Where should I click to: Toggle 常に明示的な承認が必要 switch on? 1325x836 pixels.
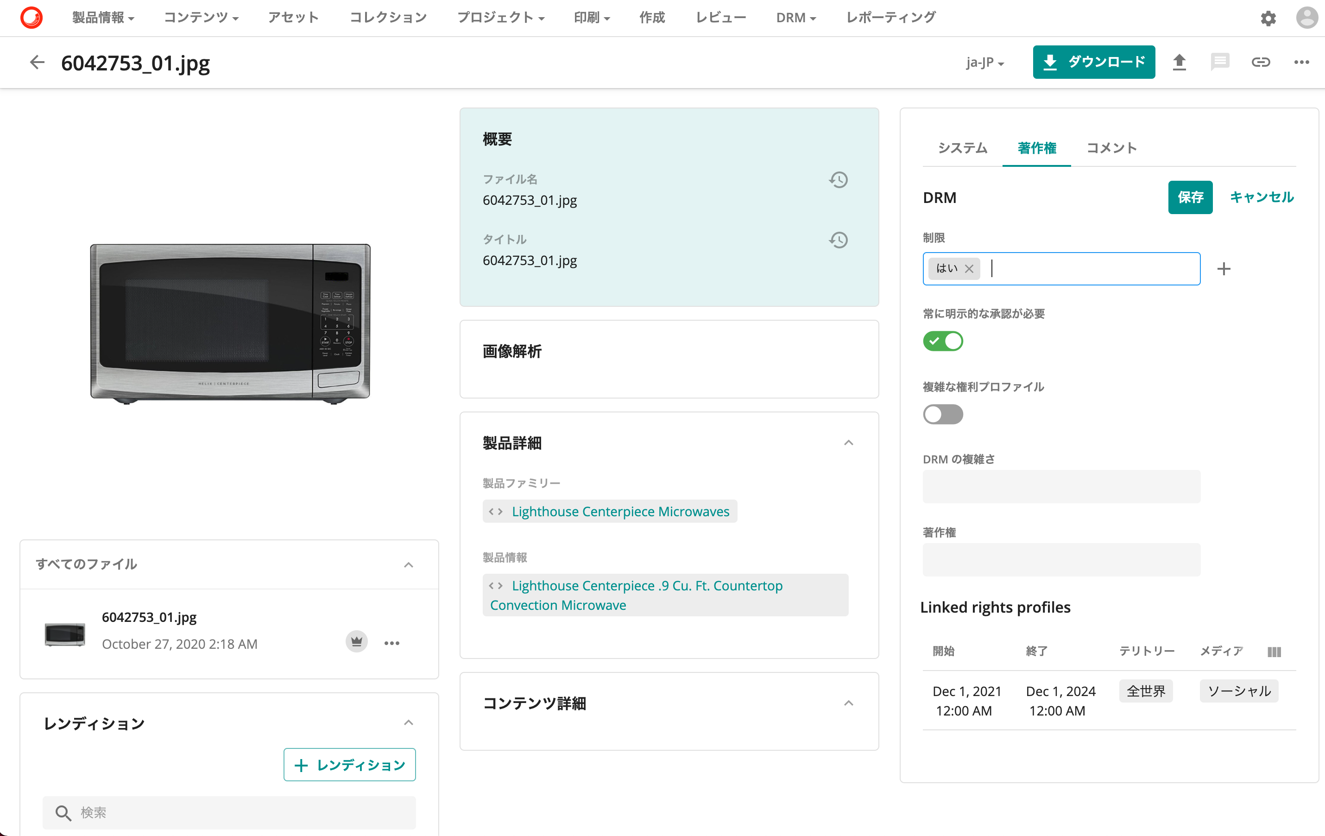(944, 340)
